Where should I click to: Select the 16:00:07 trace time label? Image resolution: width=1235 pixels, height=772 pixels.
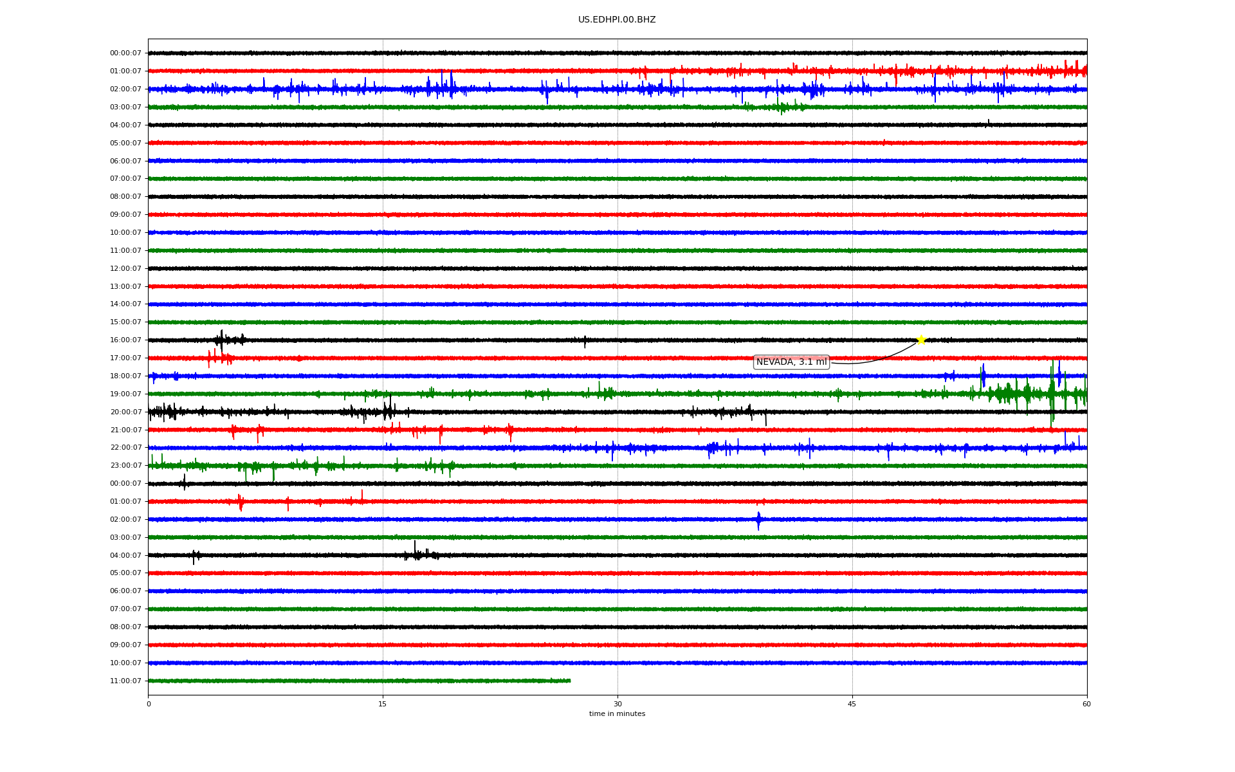click(x=125, y=340)
